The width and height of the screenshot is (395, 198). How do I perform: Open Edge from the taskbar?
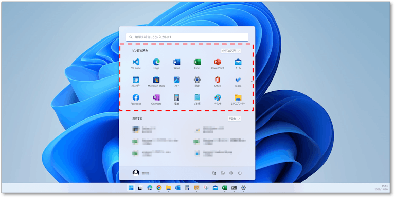pyautogui.click(x=150, y=188)
